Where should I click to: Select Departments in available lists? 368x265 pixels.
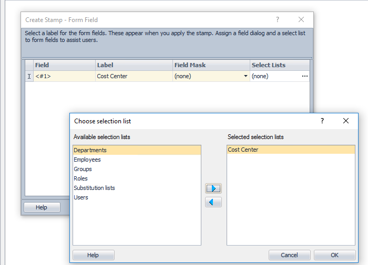point(90,150)
